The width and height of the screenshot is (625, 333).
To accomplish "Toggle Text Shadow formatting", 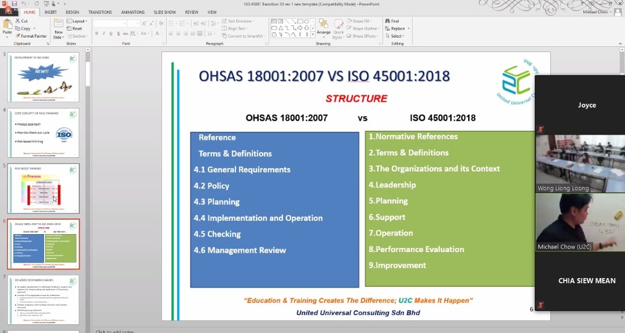I will (119, 34).
